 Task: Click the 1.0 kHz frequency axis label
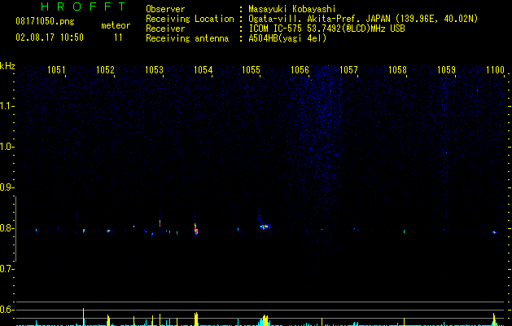point(6,147)
